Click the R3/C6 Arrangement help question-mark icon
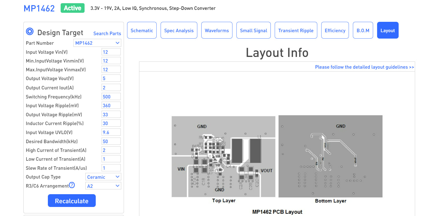The width and height of the screenshot is (434, 216). click(x=72, y=185)
